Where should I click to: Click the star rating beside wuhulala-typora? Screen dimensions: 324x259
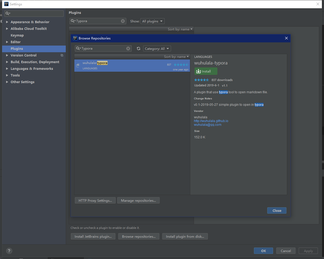click(181, 64)
